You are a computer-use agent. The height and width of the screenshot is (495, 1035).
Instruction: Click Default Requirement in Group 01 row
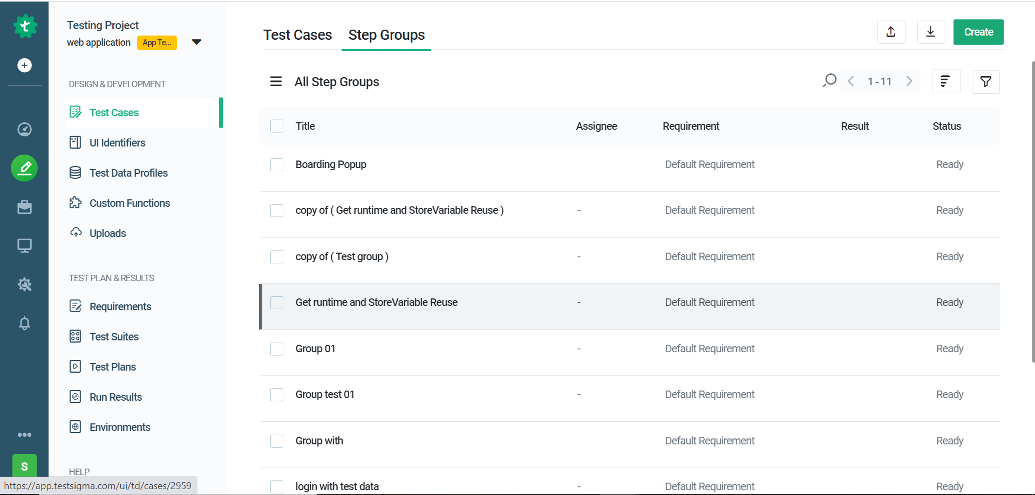[710, 348]
